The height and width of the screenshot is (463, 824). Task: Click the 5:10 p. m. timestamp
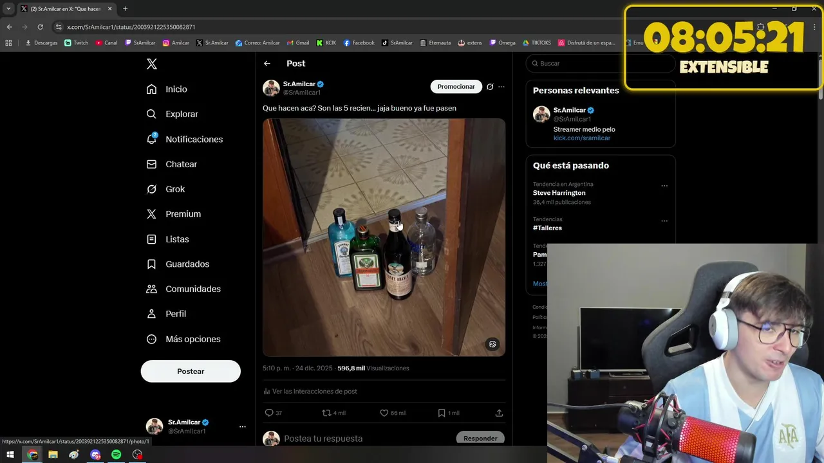(297, 368)
